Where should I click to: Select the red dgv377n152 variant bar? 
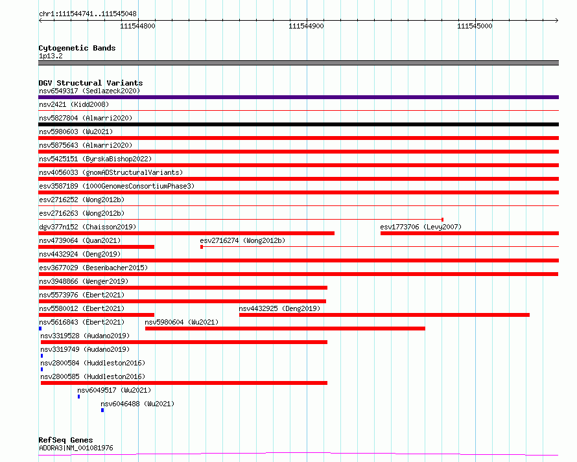(x=186, y=233)
